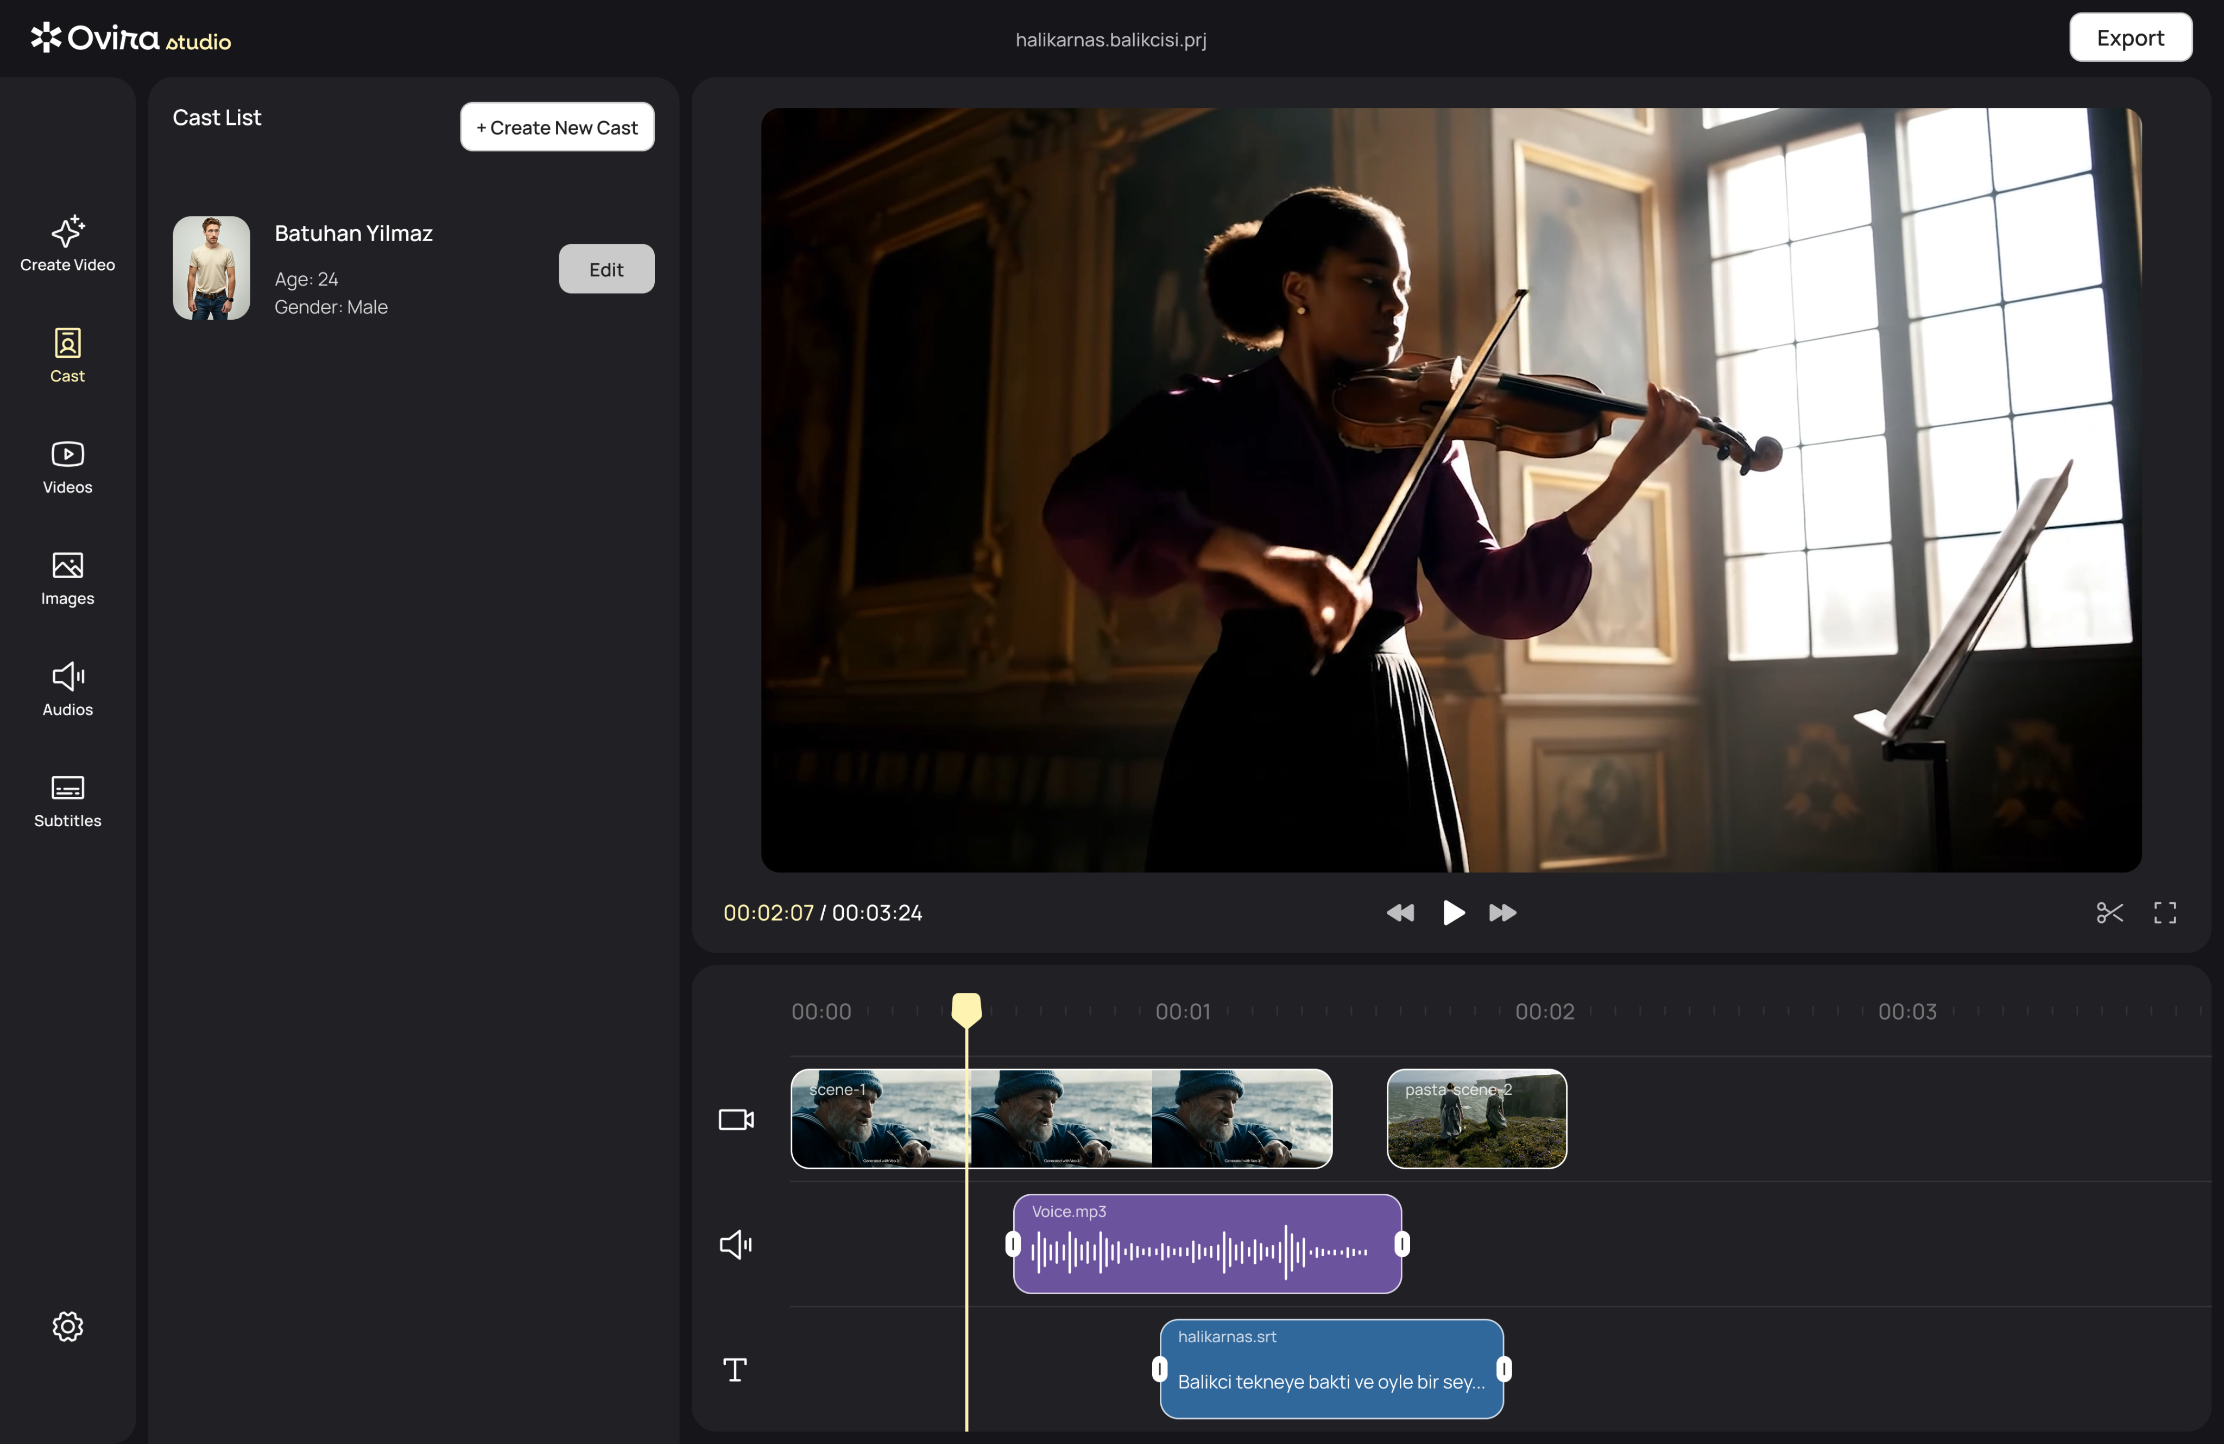Screen dimensions: 2224x1444
Task: Fast forward the video playback
Action: click(x=1502, y=913)
